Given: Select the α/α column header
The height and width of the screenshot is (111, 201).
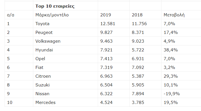Looking at the screenshot, I should click(11, 15).
